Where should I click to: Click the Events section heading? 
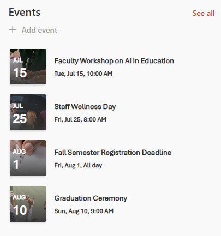[25, 13]
